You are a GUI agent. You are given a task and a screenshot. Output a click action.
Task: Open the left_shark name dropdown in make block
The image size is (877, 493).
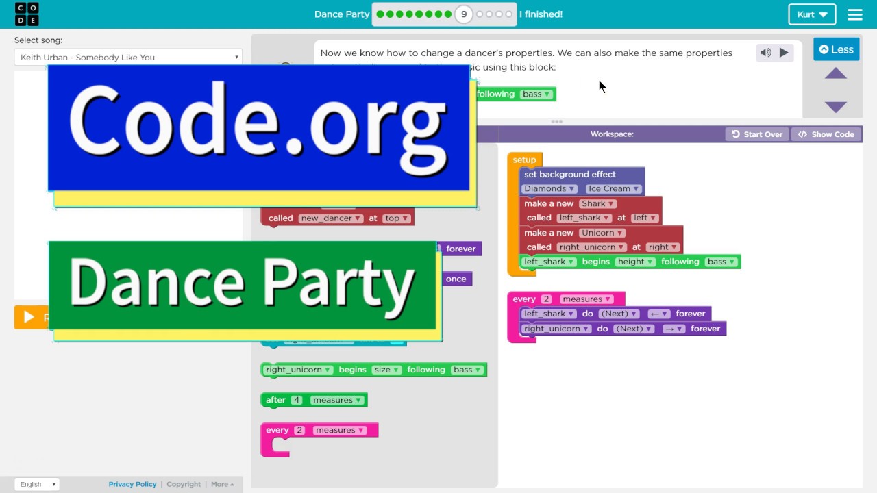[x=583, y=218]
